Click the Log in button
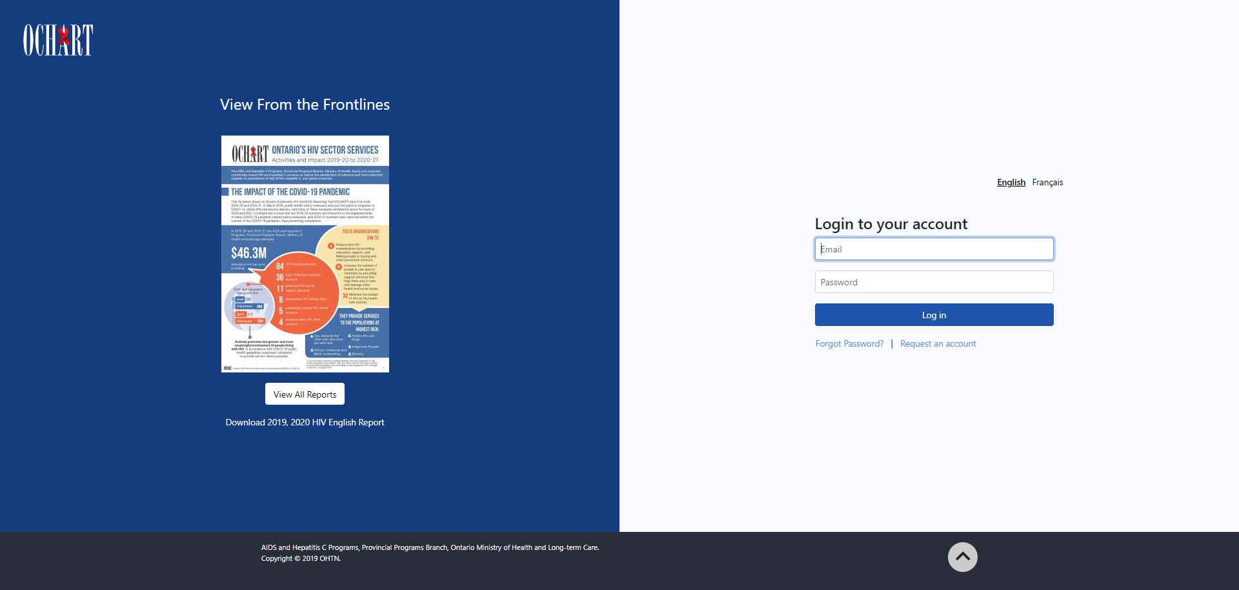1239x590 pixels. click(934, 315)
